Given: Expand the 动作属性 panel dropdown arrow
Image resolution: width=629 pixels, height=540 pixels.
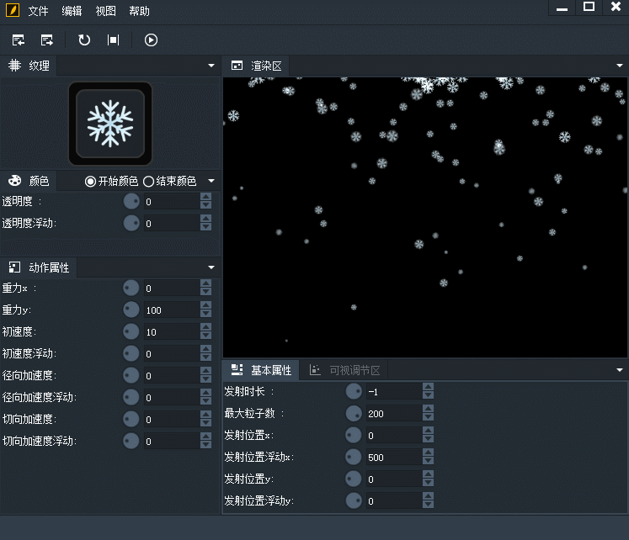Looking at the screenshot, I should pyautogui.click(x=211, y=267).
